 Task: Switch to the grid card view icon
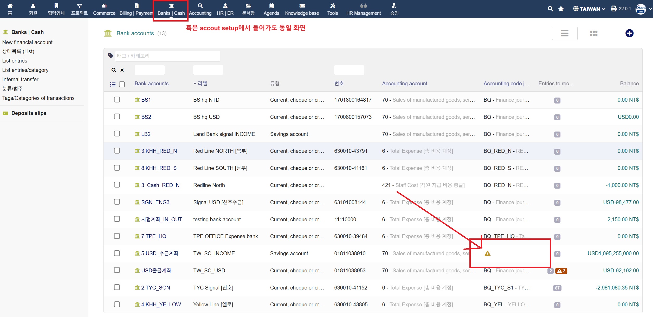593,33
